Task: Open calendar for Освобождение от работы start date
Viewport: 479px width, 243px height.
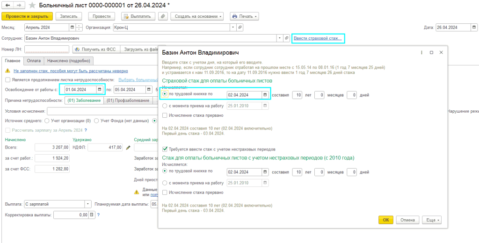Action: [99, 90]
